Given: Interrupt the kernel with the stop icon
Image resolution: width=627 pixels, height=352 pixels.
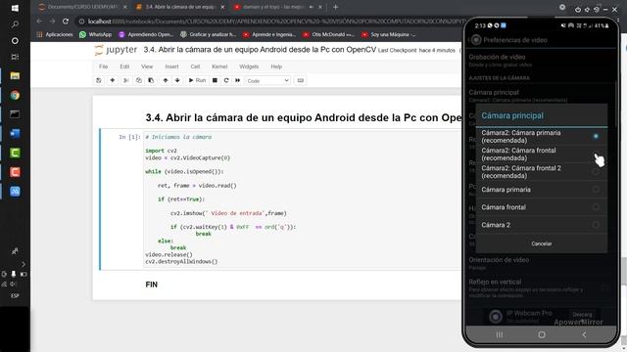Looking at the screenshot, I should [x=215, y=80].
